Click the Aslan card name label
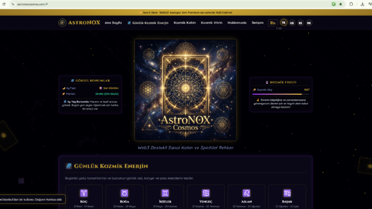Viewport: 372px width, 209px height. click(246, 202)
